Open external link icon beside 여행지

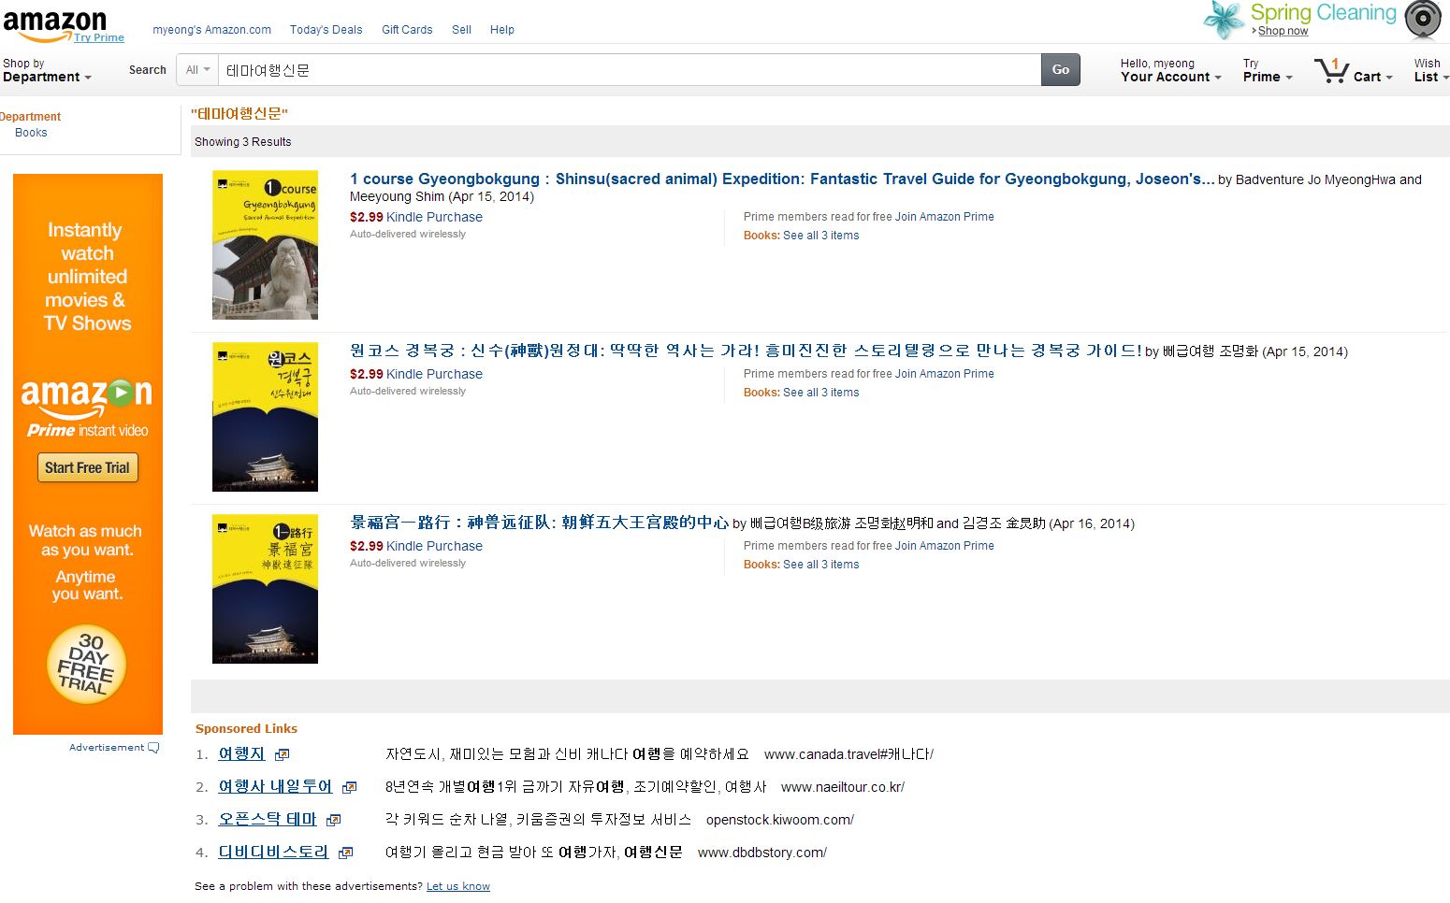(282, 754)
